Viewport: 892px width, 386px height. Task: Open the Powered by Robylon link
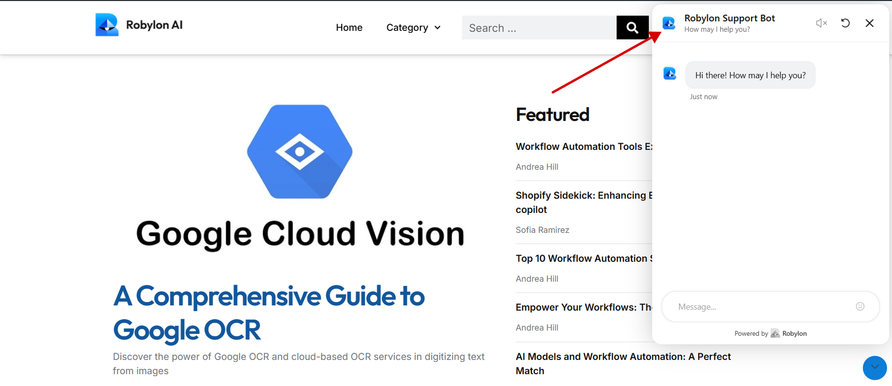(771, 333)
